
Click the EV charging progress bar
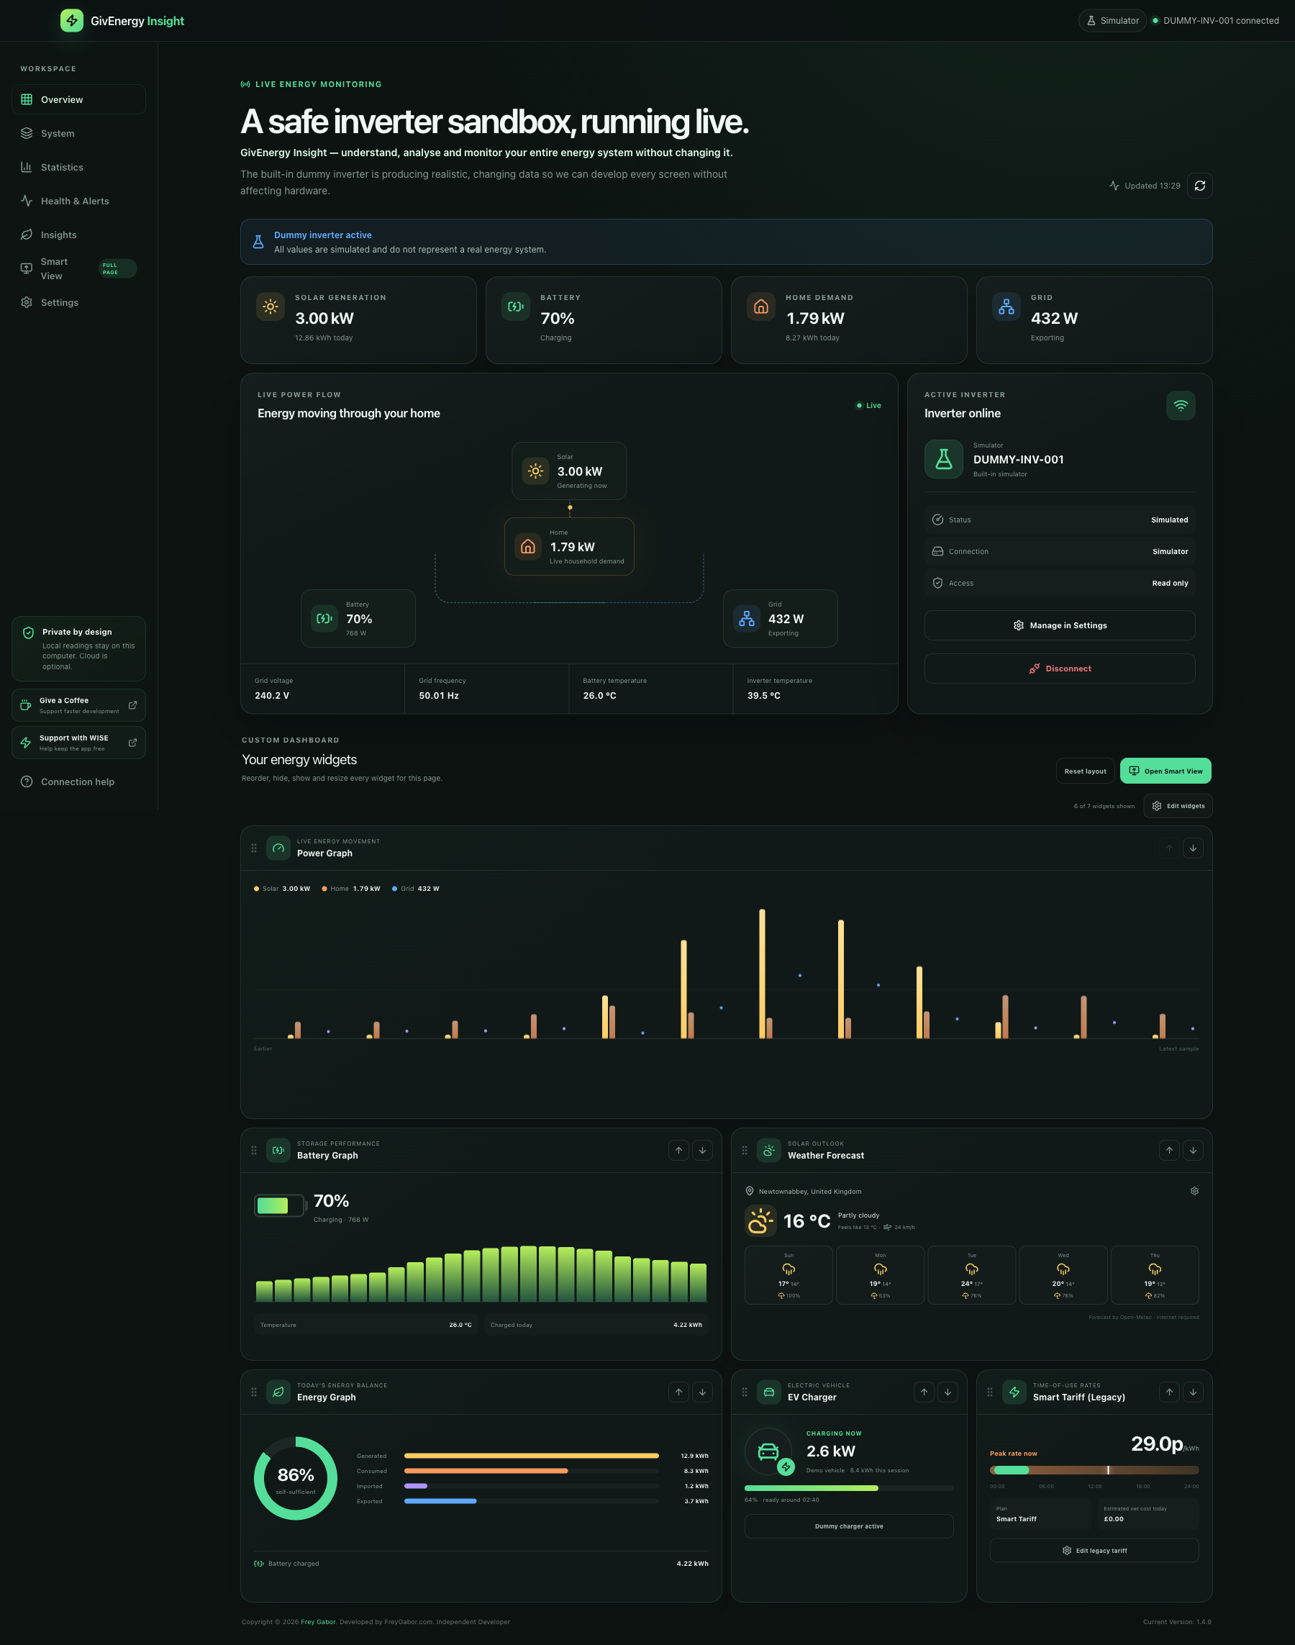pyautogui.click(x=849, y=1488)
